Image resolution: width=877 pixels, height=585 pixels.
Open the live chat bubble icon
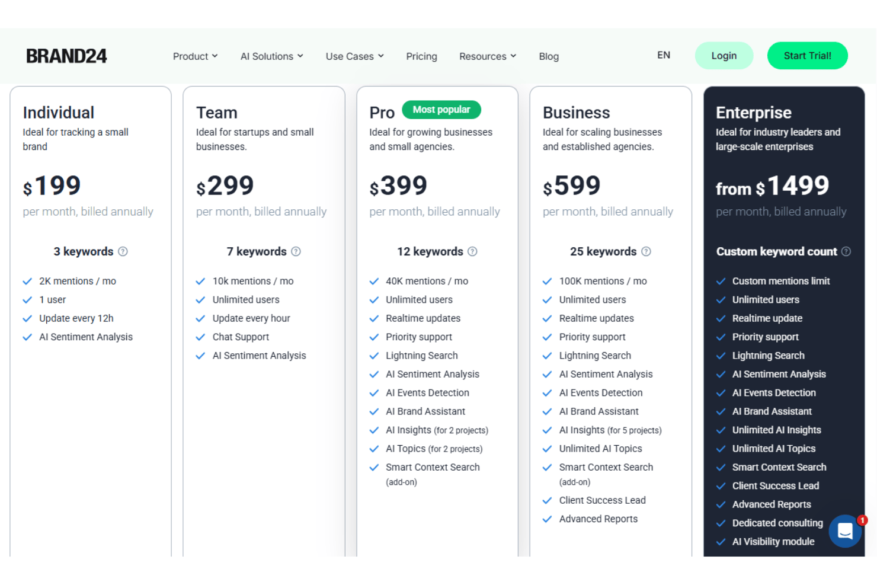tap(845, 531)
